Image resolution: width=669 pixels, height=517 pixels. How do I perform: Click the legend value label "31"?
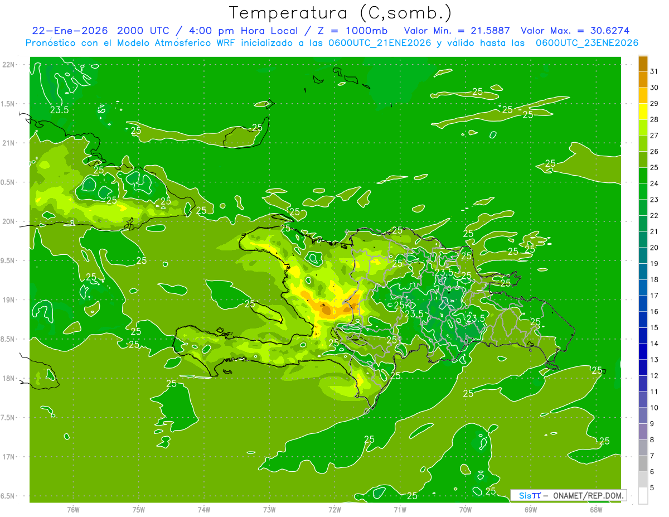655,71
